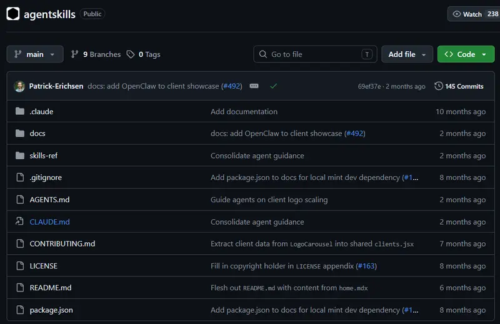Open docs row commit message about OpenClaw

pyautogui.click(x=276, y=134)
